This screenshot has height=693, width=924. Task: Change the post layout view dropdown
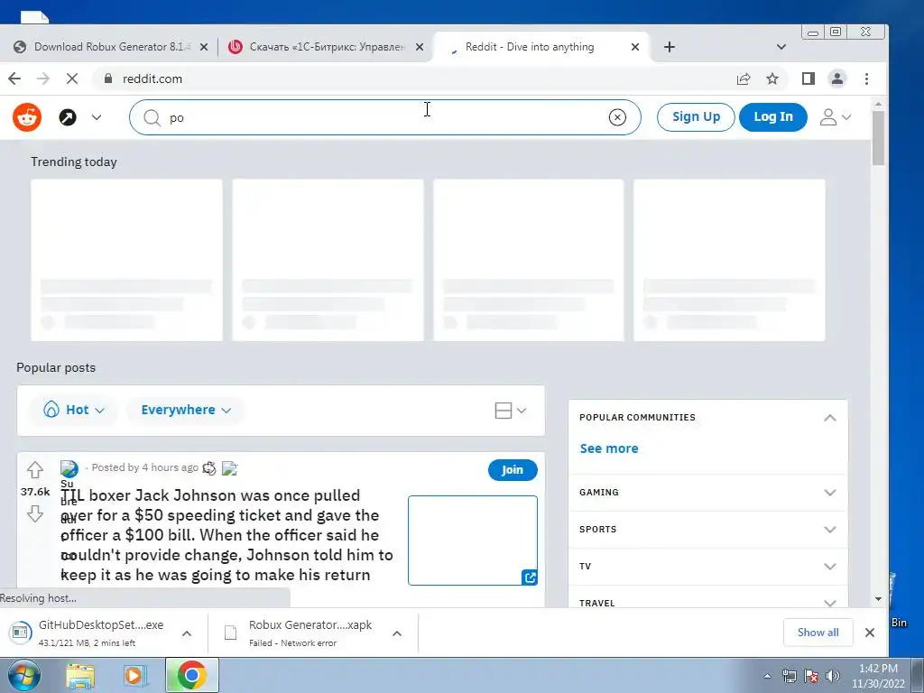pyautogui.click(x=511, y=411)
